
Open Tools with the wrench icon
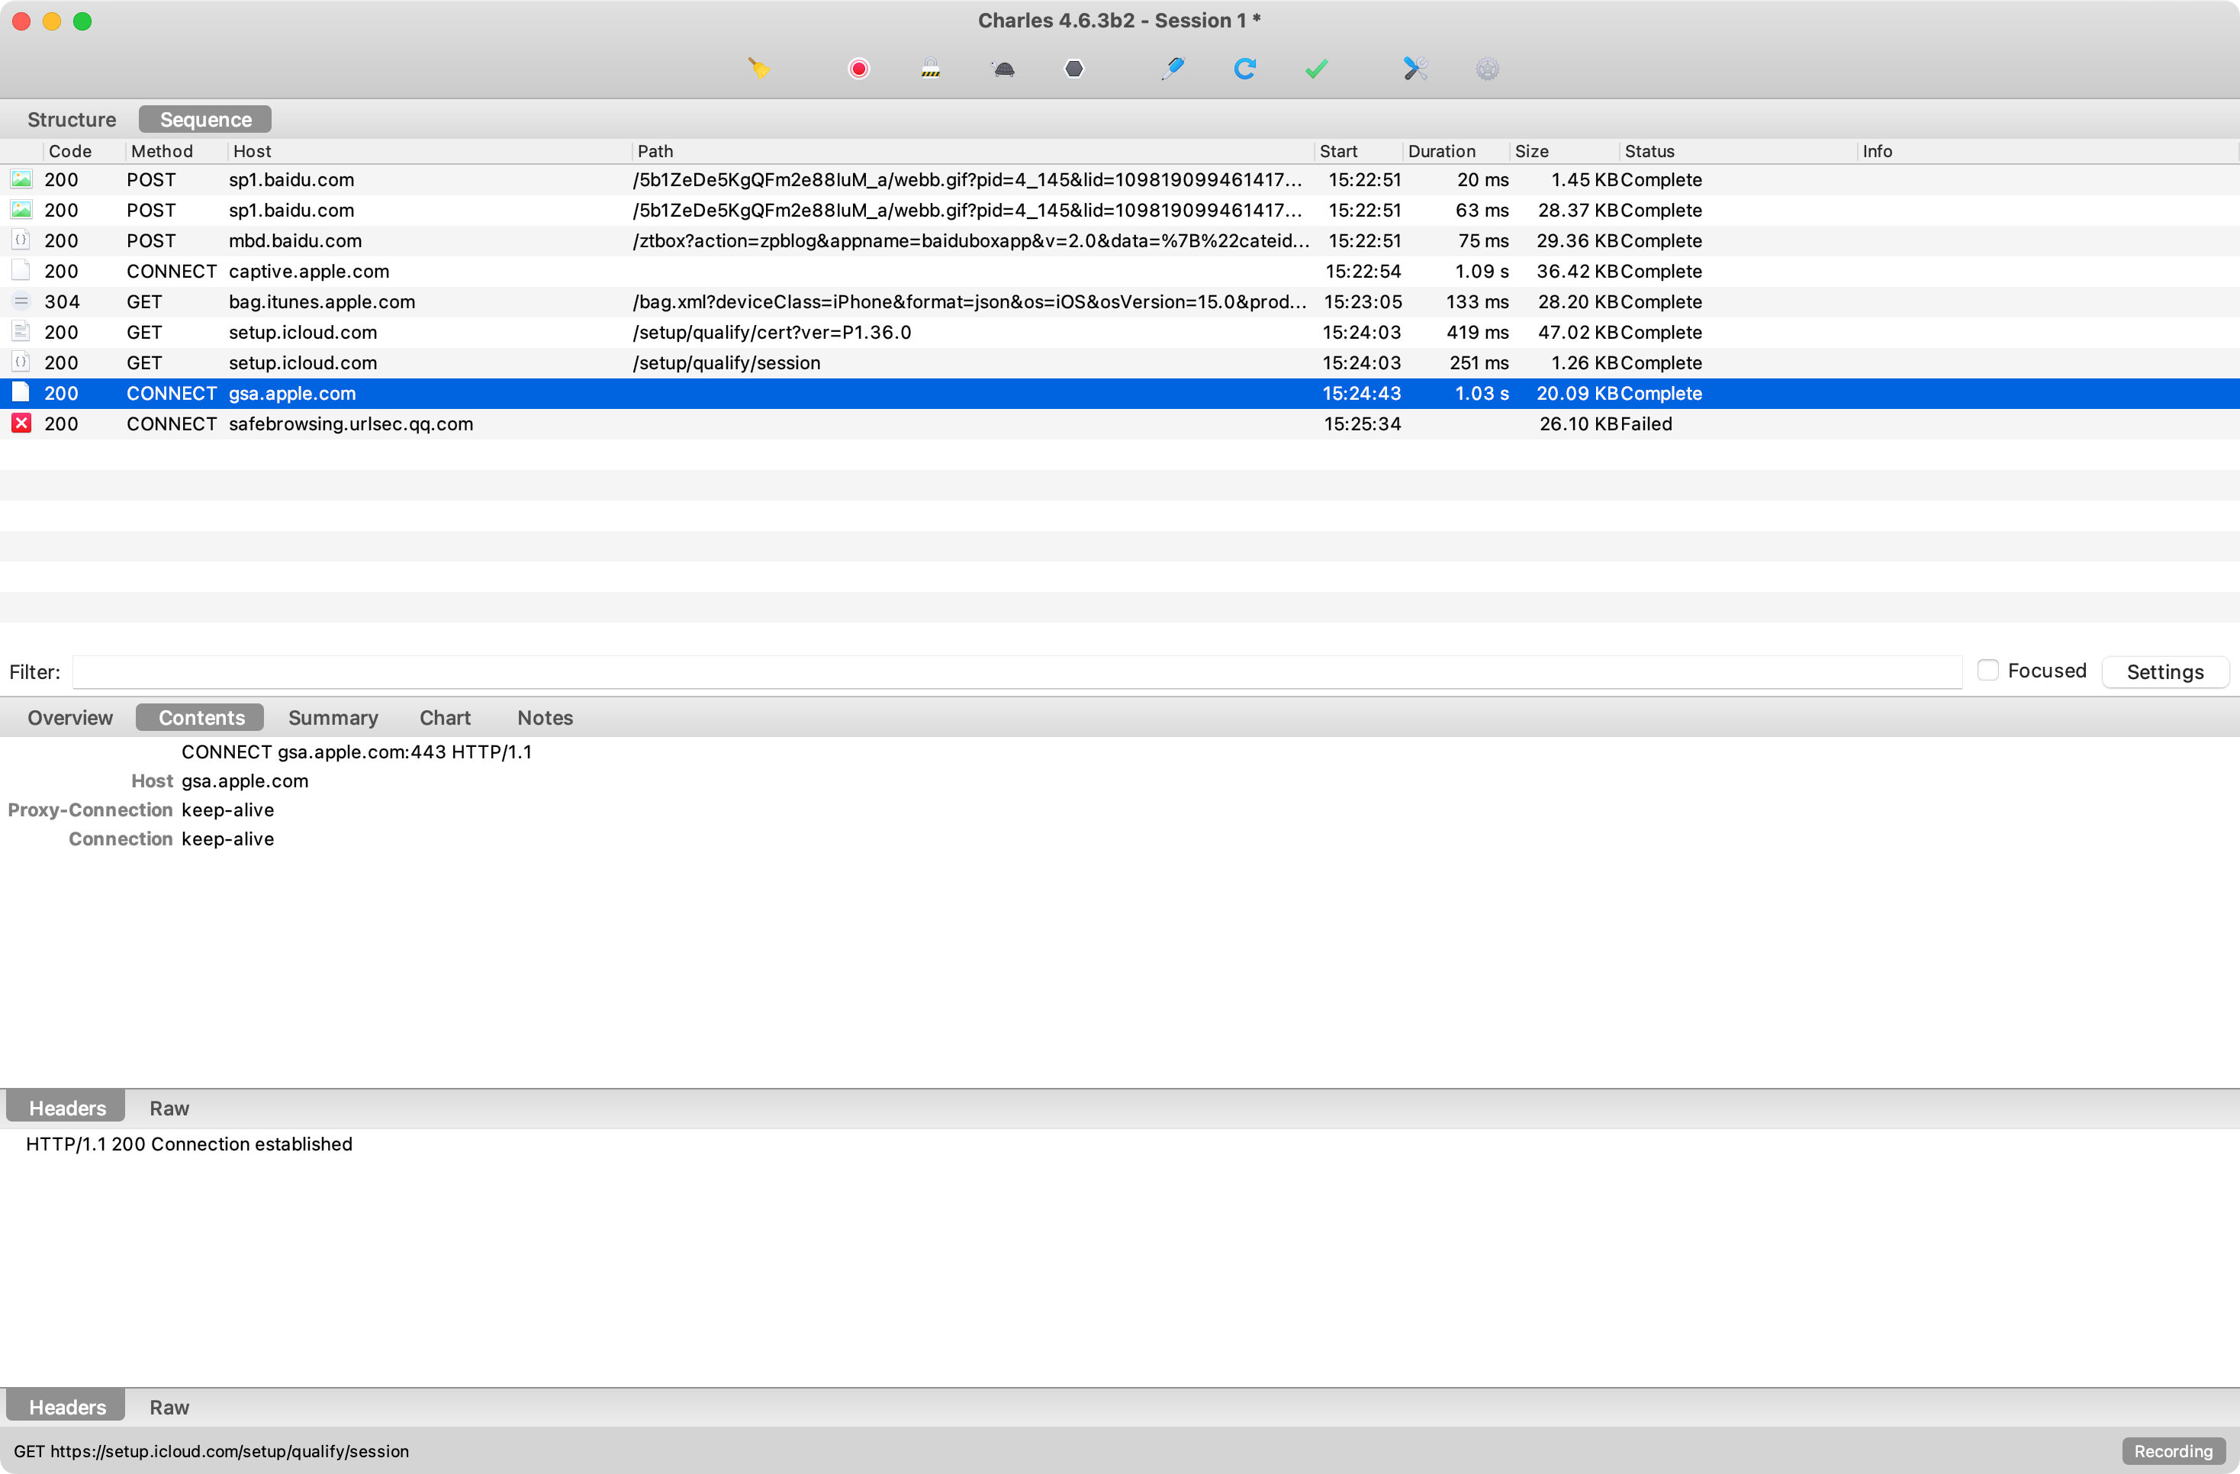tap(1414, 69)
